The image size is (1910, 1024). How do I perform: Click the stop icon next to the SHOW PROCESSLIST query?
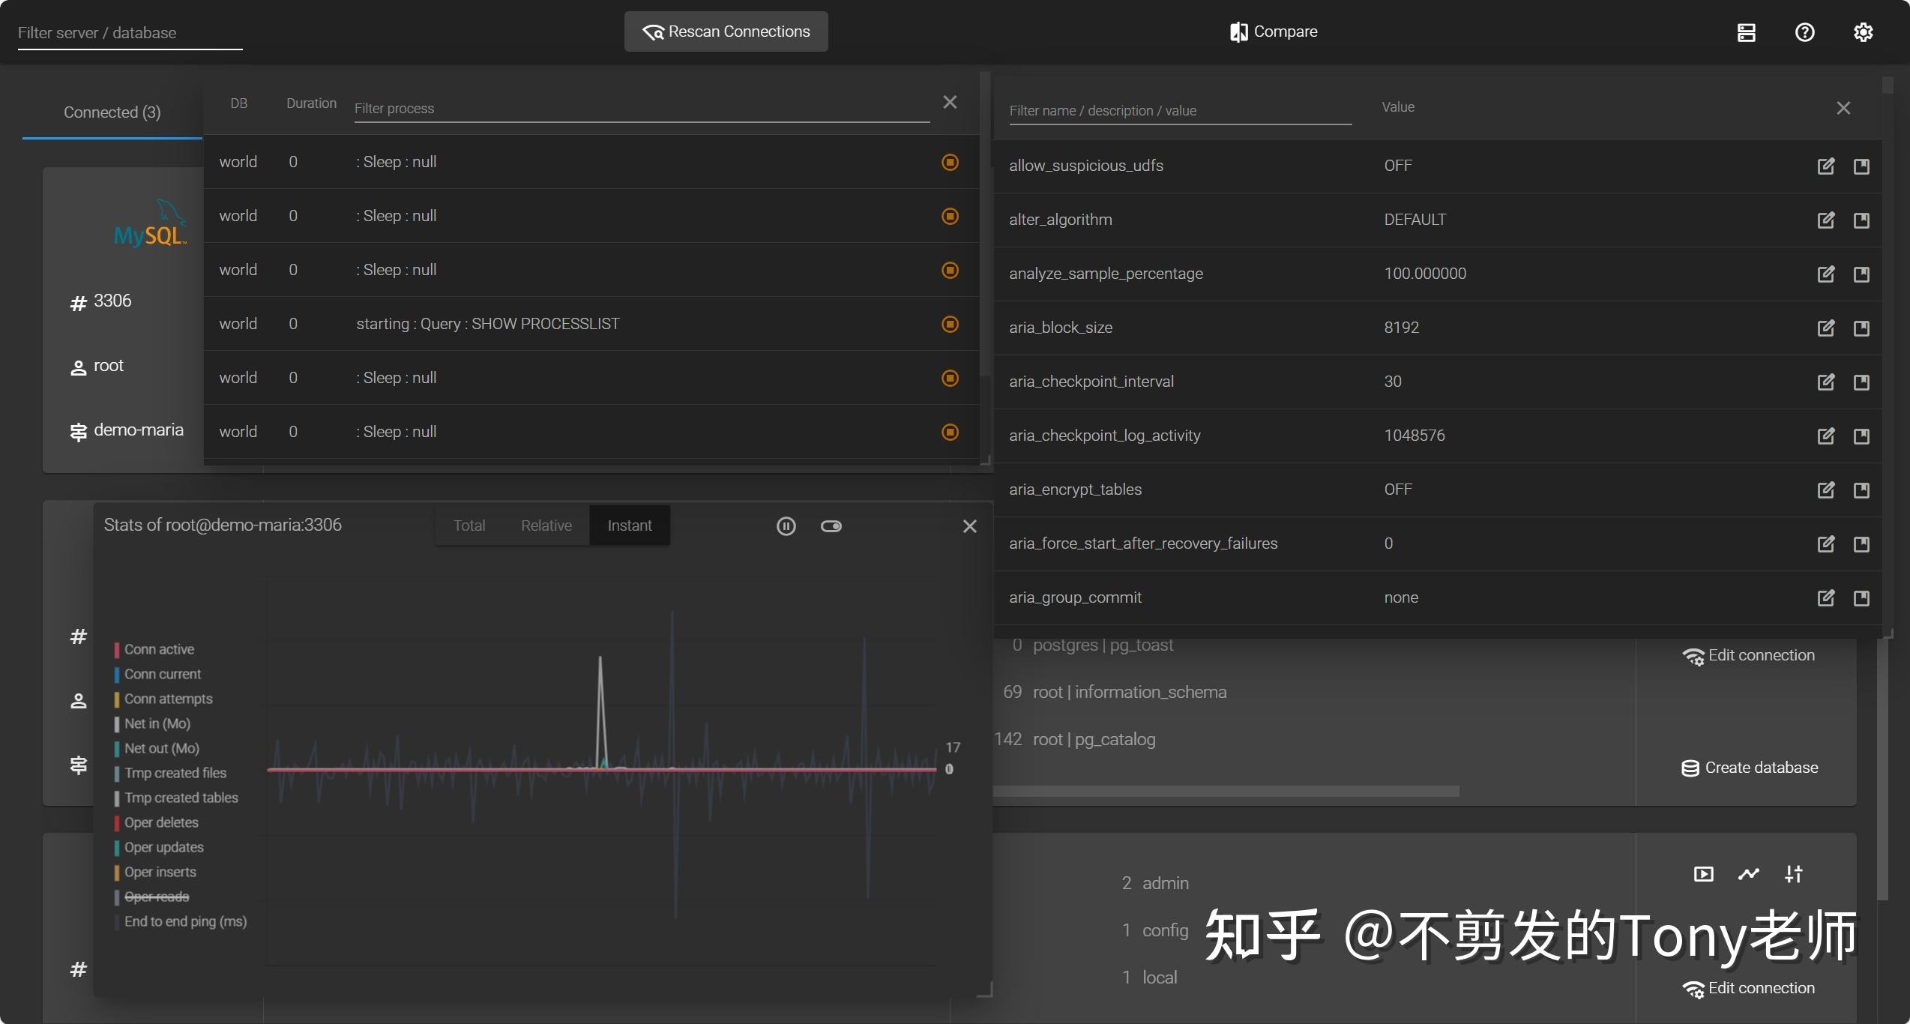(949, 324)
